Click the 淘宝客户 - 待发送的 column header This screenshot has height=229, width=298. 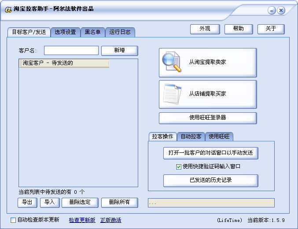coord(64,63)
